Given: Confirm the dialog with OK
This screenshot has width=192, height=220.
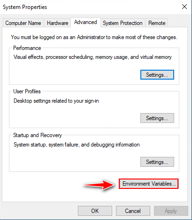Looking at the screenshot, I should pyautogui.click(x=95, y=211).
